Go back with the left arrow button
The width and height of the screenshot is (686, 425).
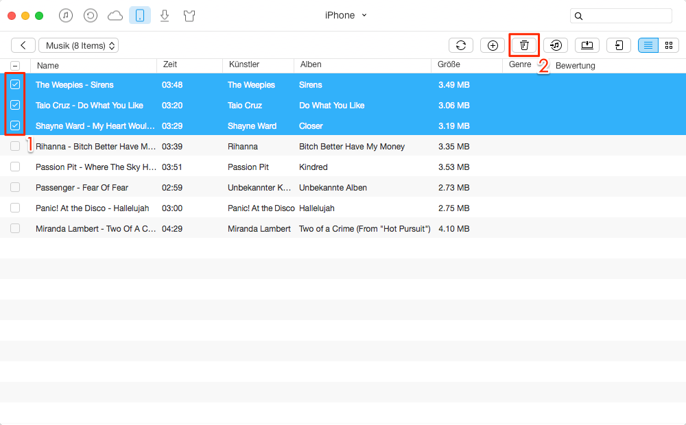pos(23,45)
